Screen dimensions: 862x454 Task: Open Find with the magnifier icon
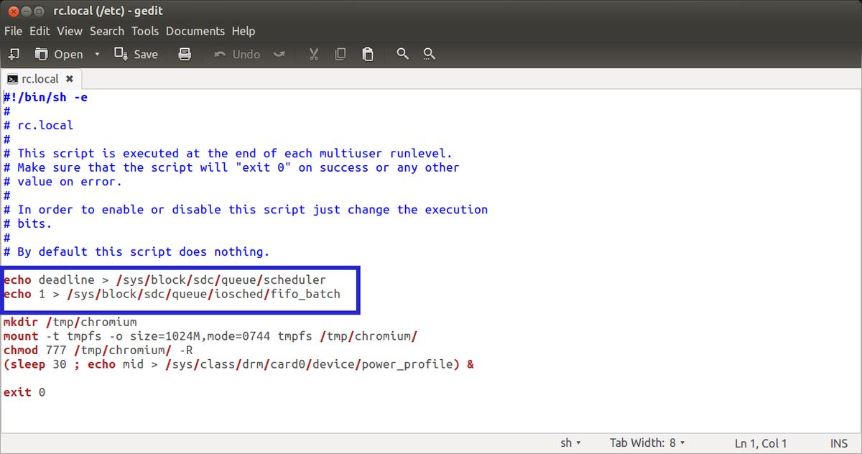pyautogui.click(x=402, y=54)
